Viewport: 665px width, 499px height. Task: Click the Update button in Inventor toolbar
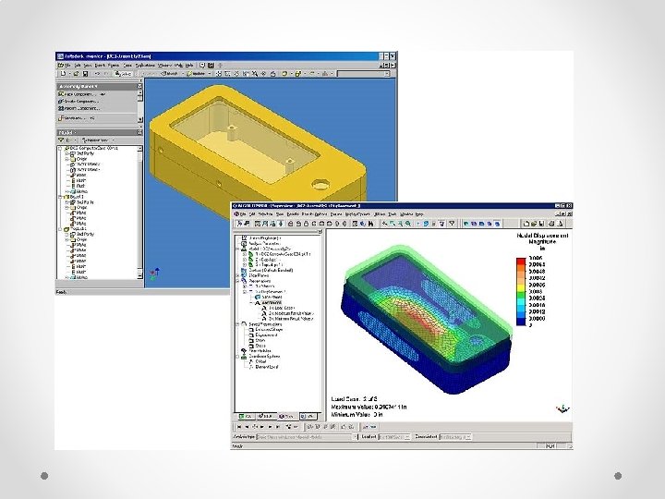pos(197,74)
